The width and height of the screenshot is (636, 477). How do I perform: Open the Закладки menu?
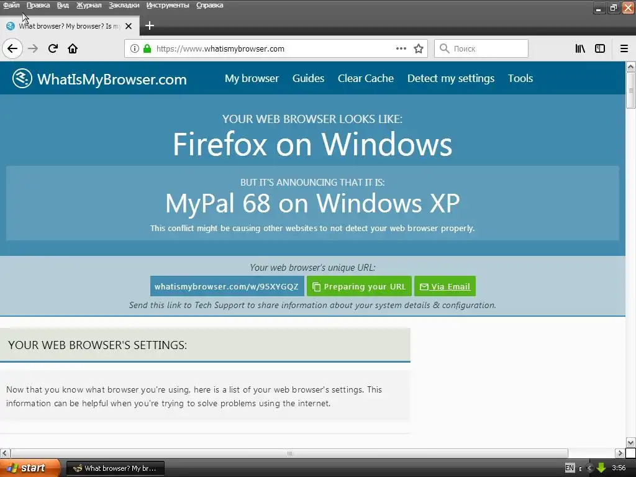[x=124, y=5]
